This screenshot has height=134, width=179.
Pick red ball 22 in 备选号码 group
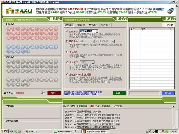tap(56, 33)
